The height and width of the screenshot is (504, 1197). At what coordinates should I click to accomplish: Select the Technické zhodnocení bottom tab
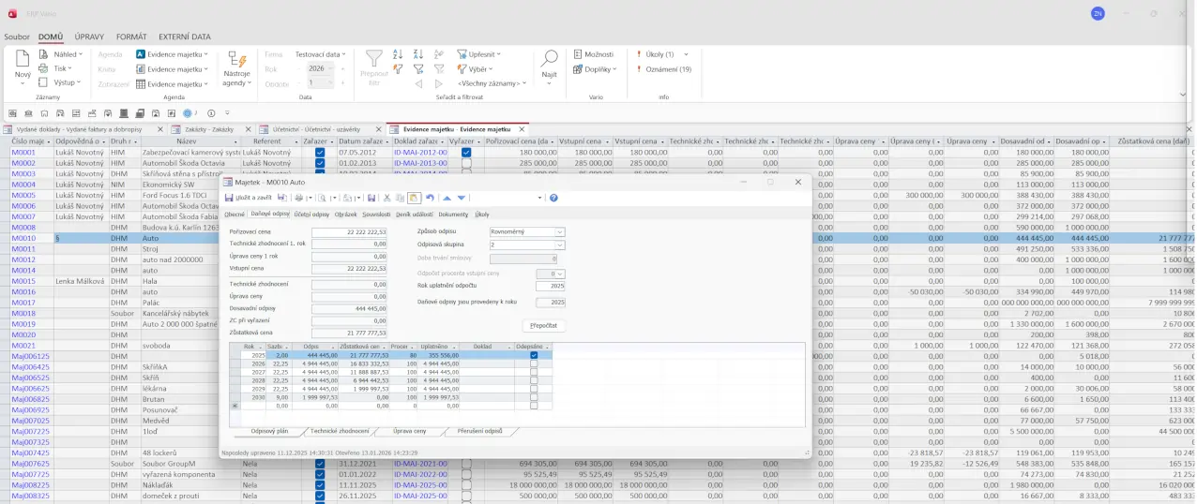pos(340,431)
